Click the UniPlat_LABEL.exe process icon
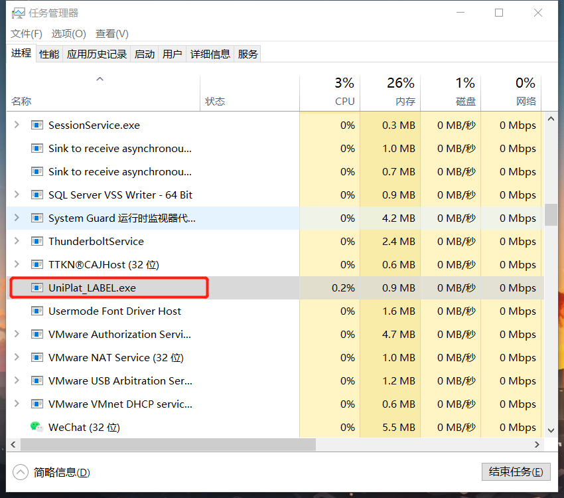The width and height of the screenshot is (564, 498). click(37, 288)
